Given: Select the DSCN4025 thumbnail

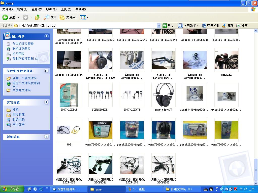Looking at the screenshot, I should [69, 165].
